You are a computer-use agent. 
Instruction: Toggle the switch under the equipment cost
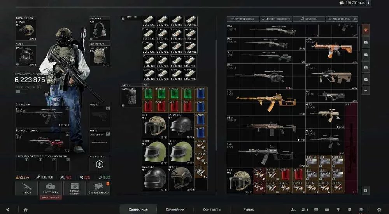point(20,91)
